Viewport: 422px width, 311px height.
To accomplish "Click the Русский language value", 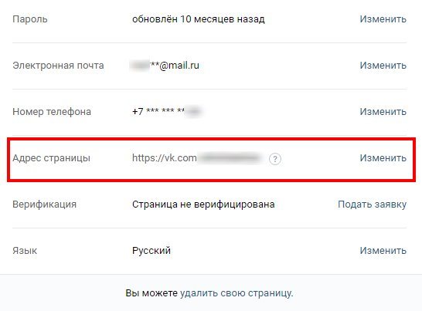I will click(x=151, y=251).
